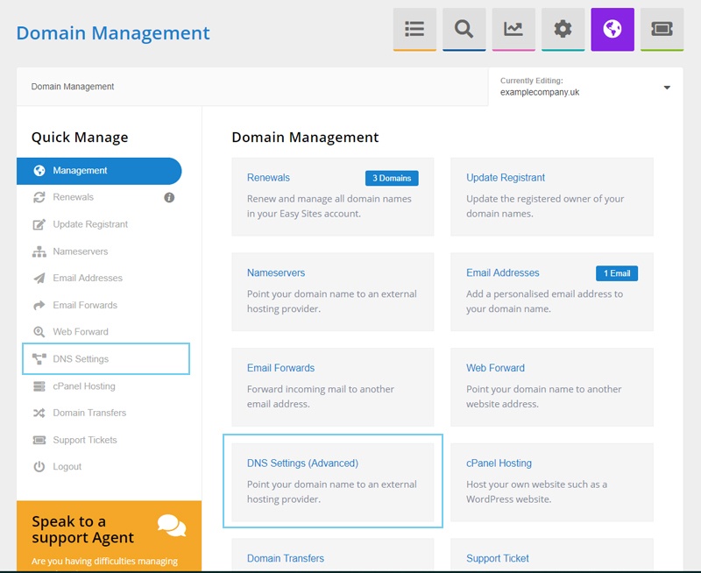The height and width of the screenshot is (573, 701).
Task: Open the Update Registrant card link
Action: tap(506, 178)
